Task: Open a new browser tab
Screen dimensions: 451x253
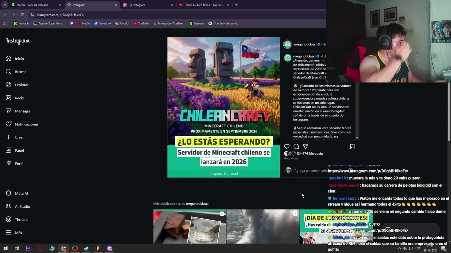Action: [236, 5]
